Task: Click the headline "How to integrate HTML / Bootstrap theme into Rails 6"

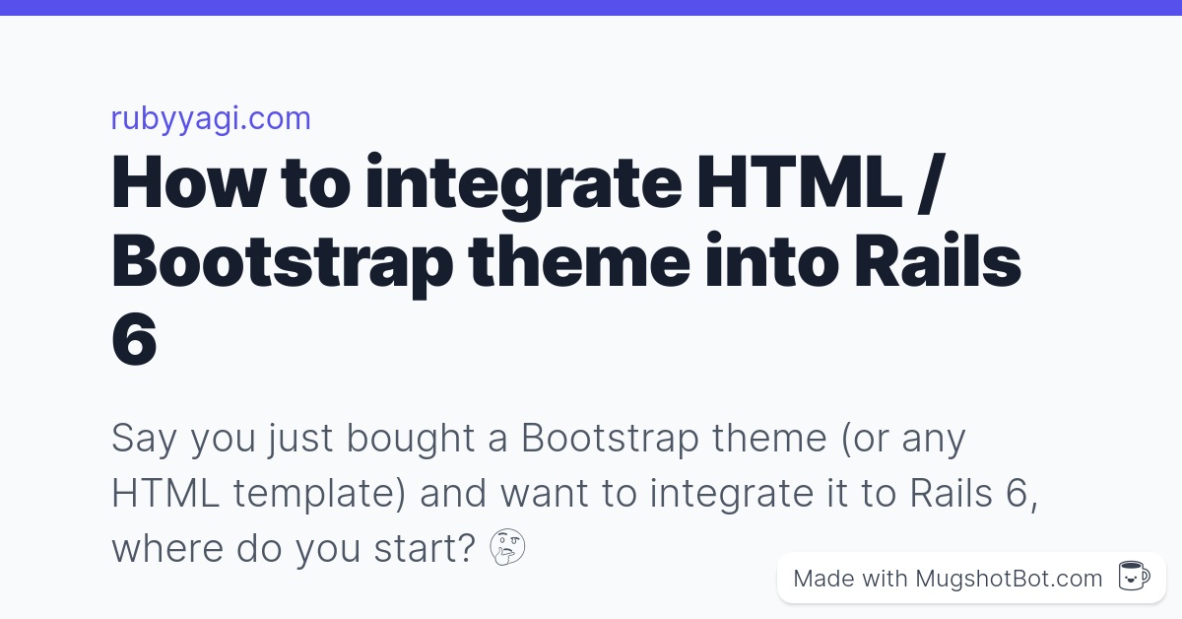Action: (x=566, y=259)
